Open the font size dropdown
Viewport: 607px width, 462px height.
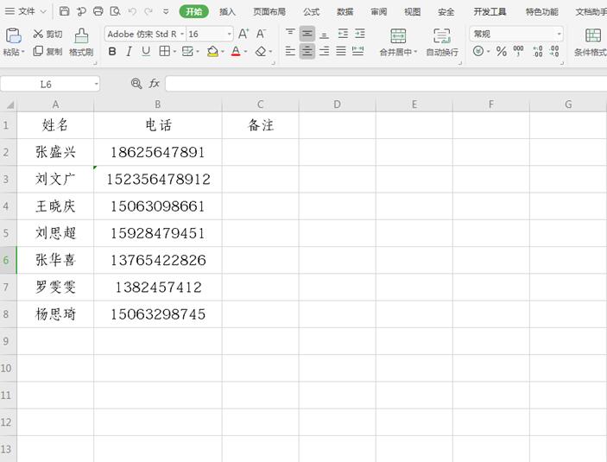(x=229, y=34)
